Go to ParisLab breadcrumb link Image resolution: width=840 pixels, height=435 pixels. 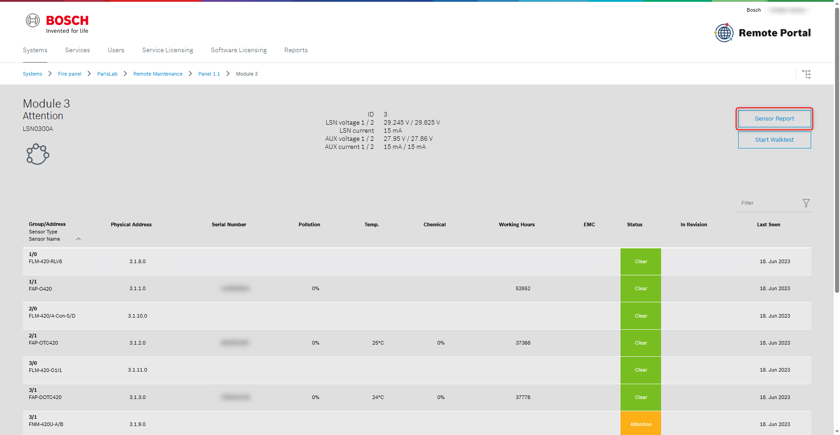pos(107,74)
